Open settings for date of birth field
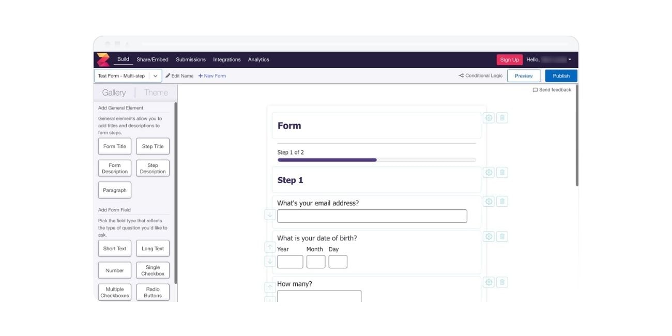Image resolution: width=672 pixels, height=336 pixels. (488, 237)
